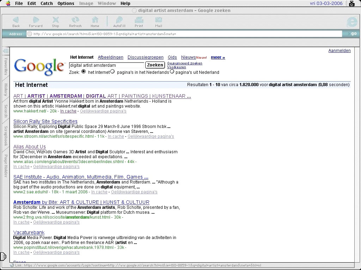Click the Google search text box
The image size is (361, 270).
pyautogui.click(x=106, y=65)
